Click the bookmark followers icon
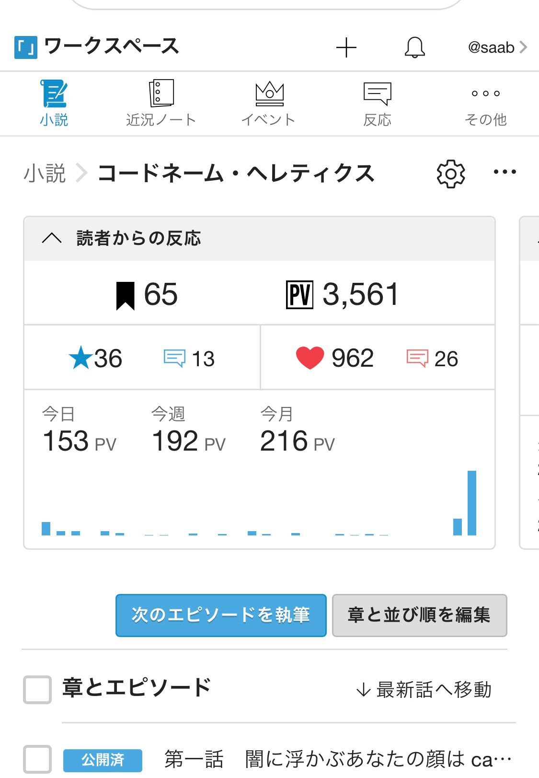The image size is (539, 778). tap(126, 295)
